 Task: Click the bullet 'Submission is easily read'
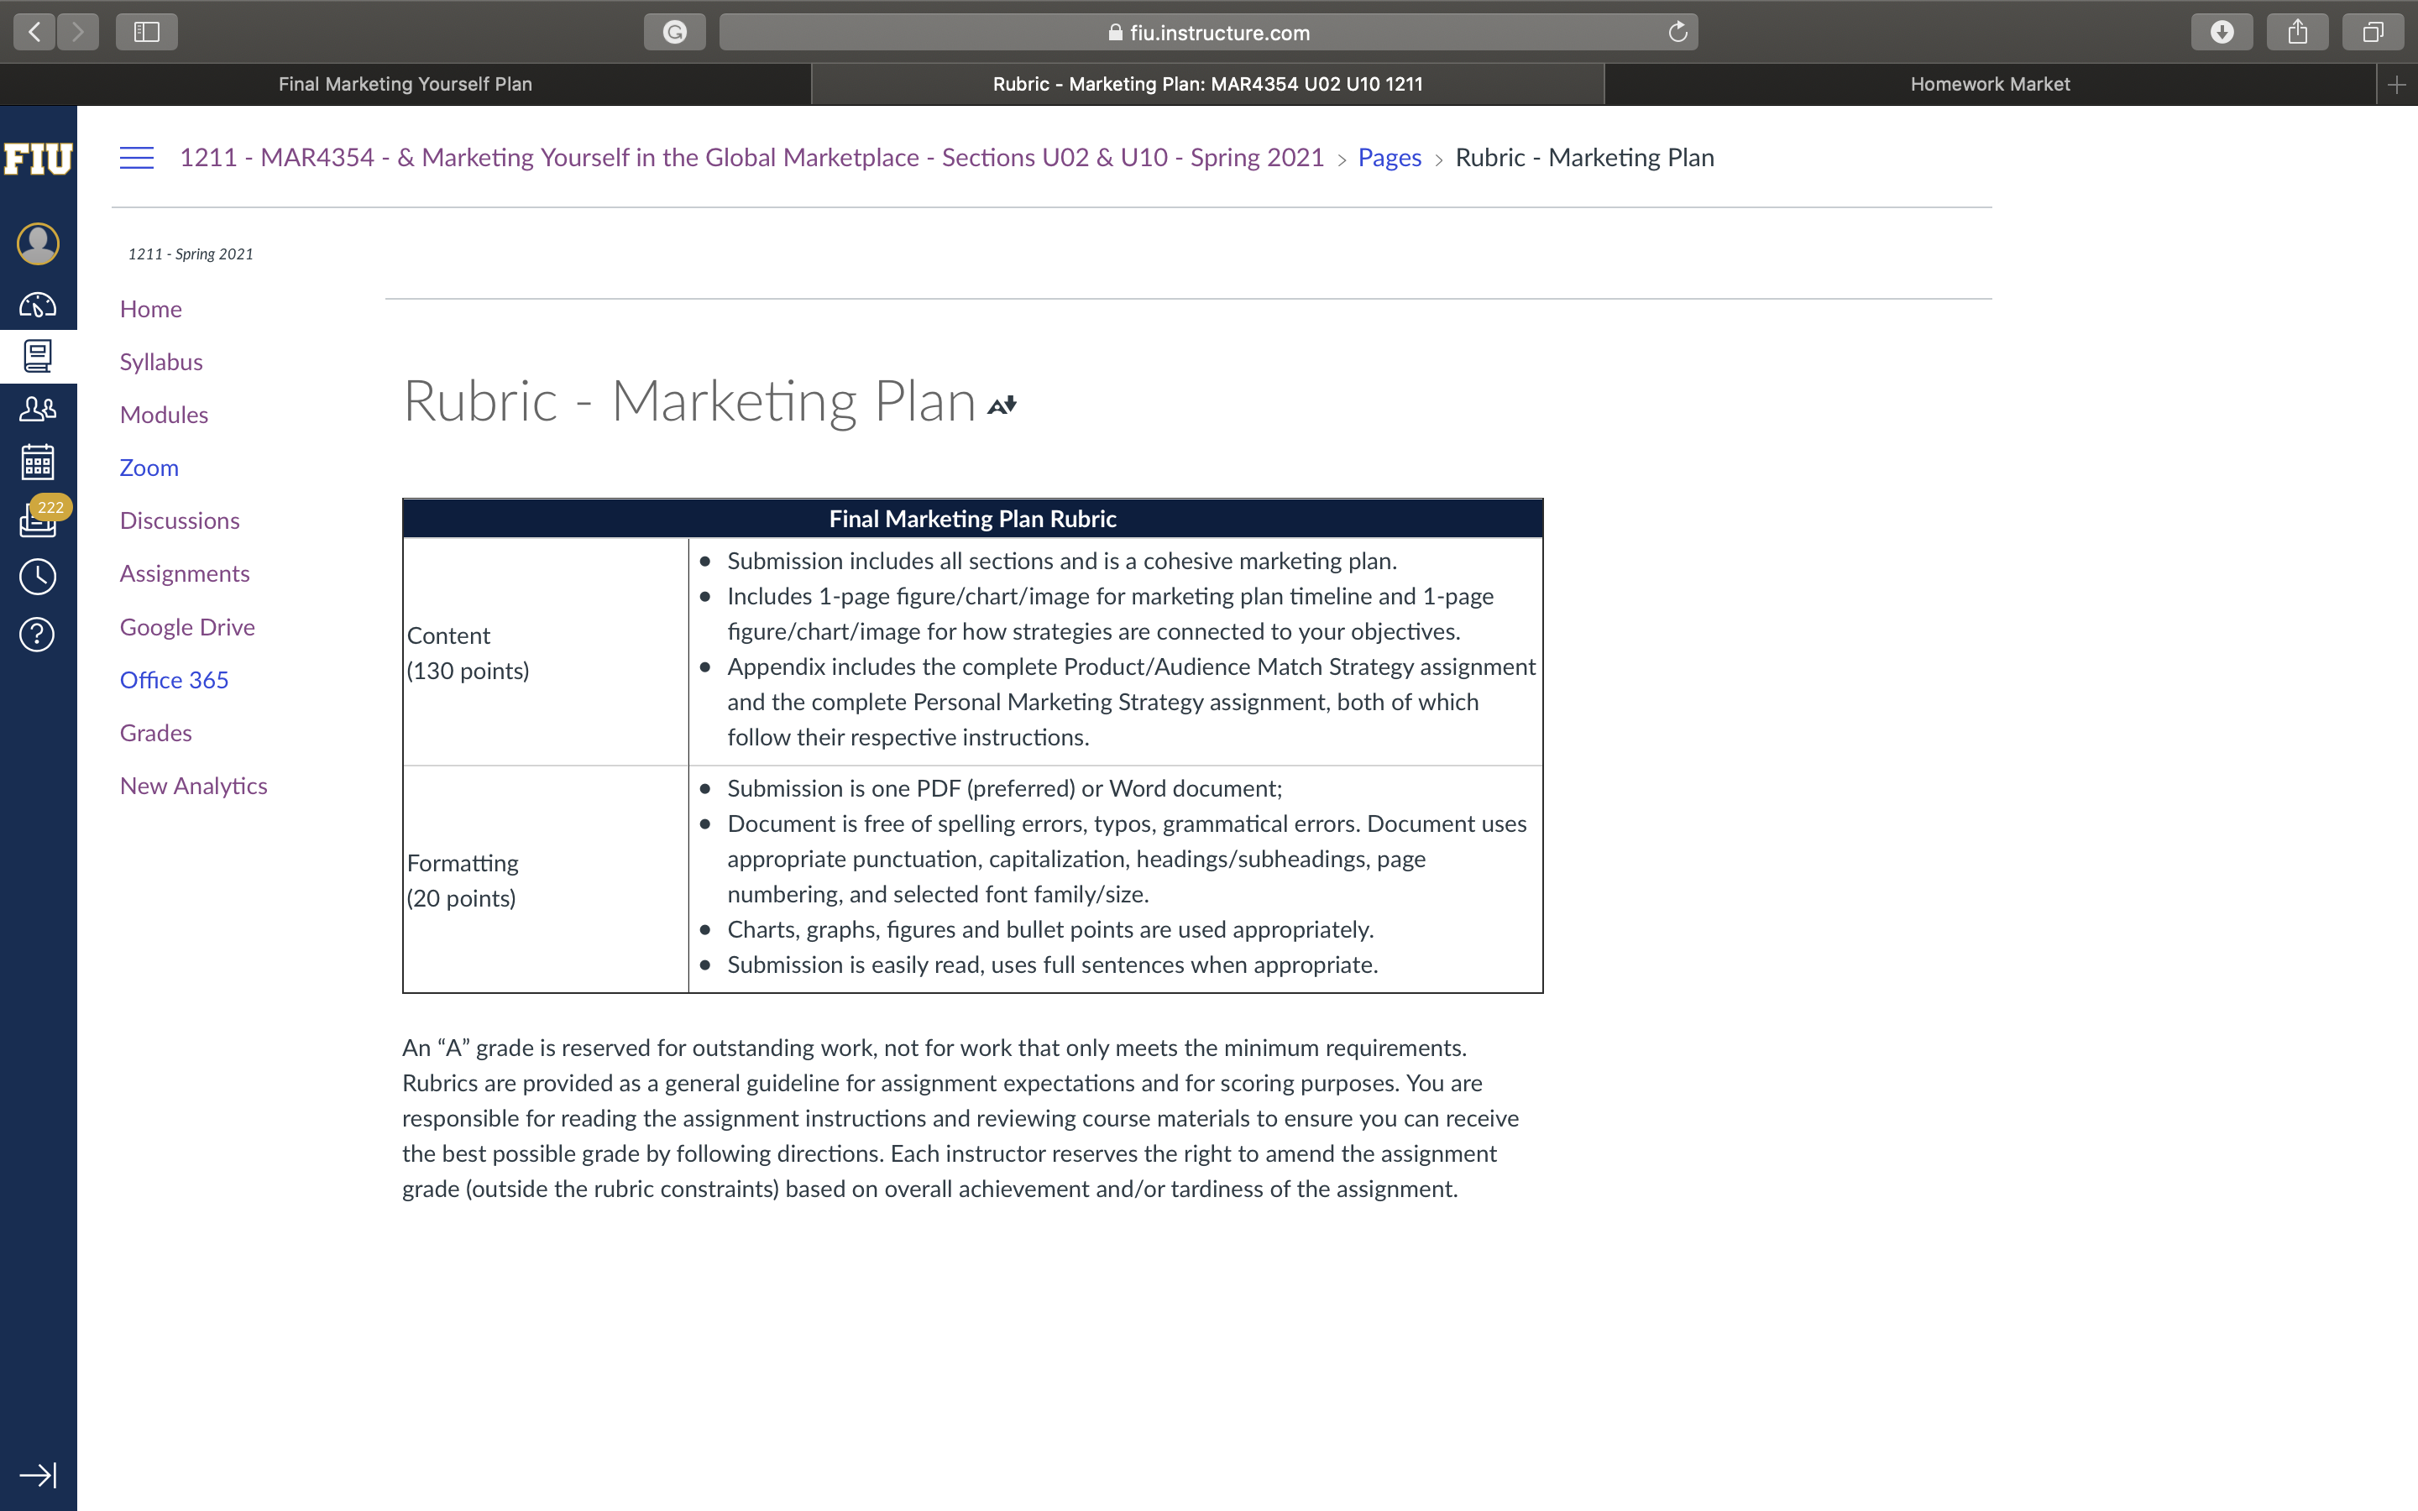(1052, 965)
